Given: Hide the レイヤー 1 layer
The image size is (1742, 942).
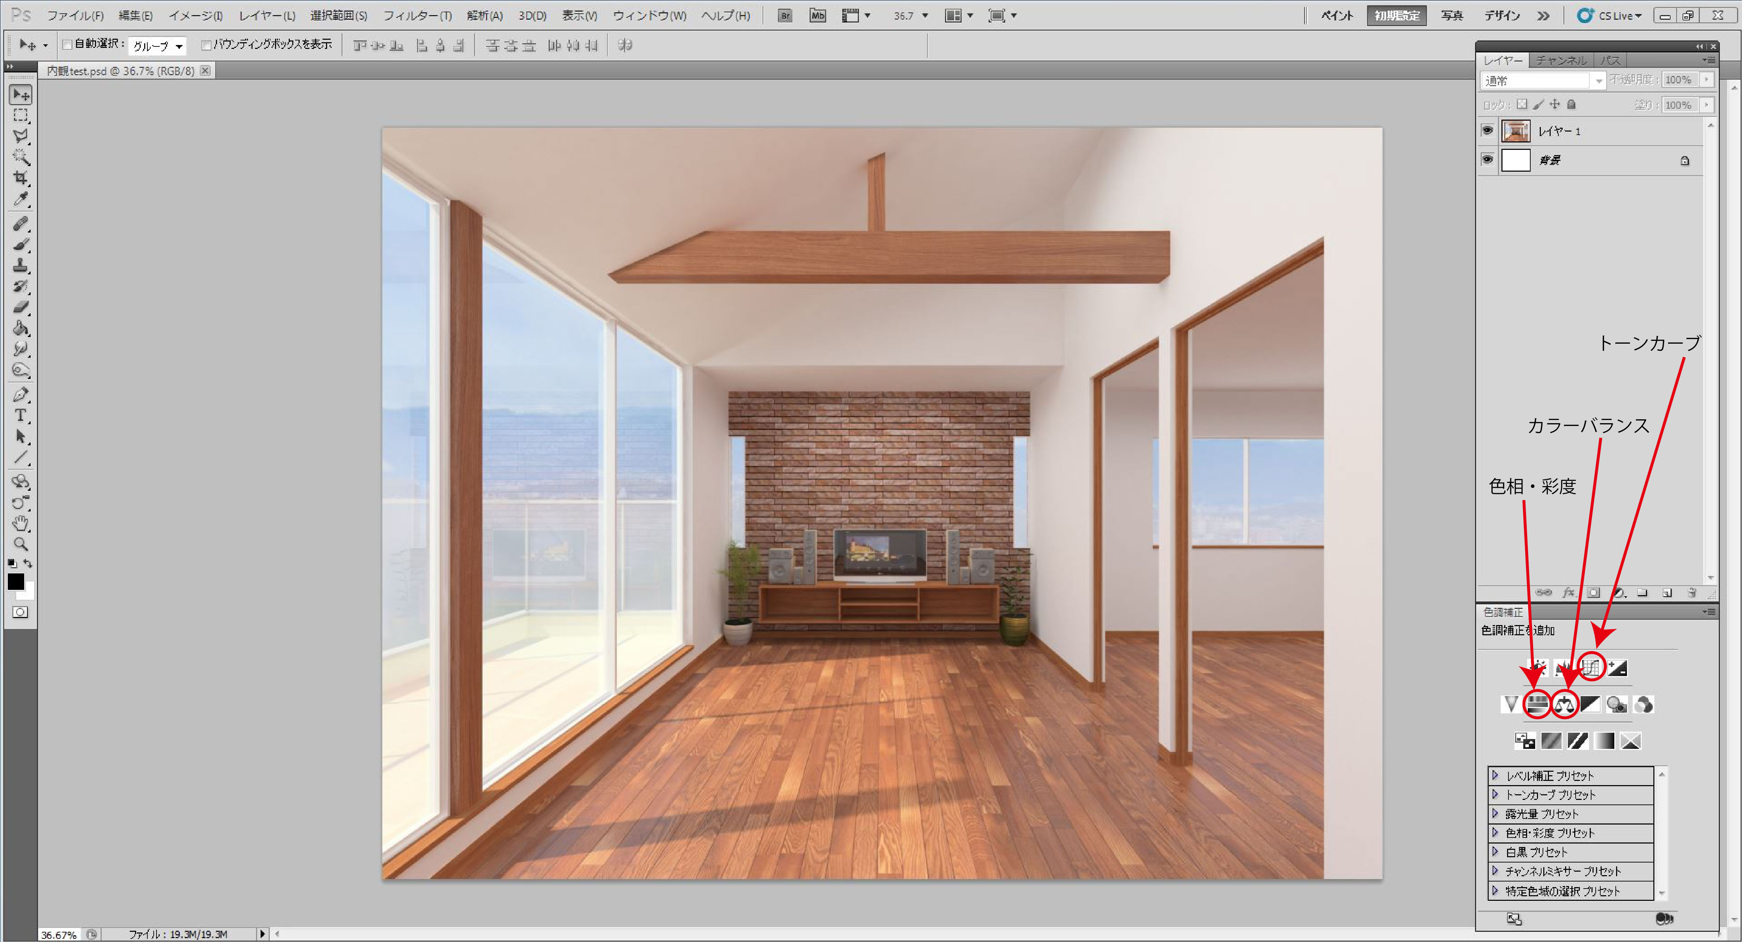Looking at the screenshot, I should tap(1487, 131).
